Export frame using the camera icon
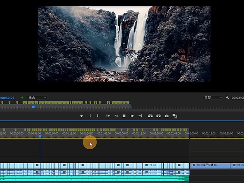This screenshot has height=183, width=244. (167, 116)
